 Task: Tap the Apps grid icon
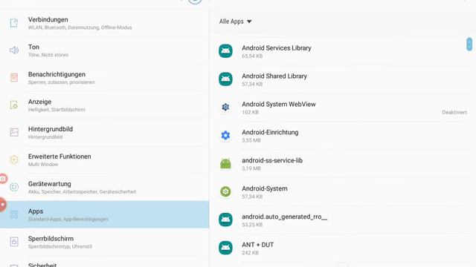pyautogui.click(x=14, y=214)
